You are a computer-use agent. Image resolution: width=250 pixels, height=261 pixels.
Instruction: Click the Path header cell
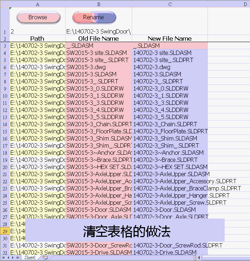[37, 39]
